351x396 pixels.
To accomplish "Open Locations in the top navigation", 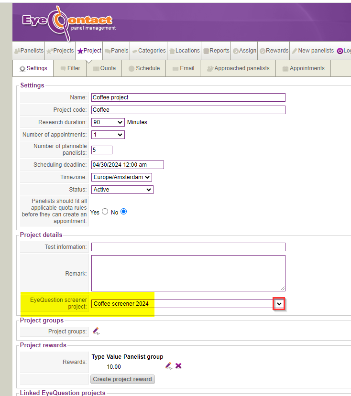I will [184, 51].
